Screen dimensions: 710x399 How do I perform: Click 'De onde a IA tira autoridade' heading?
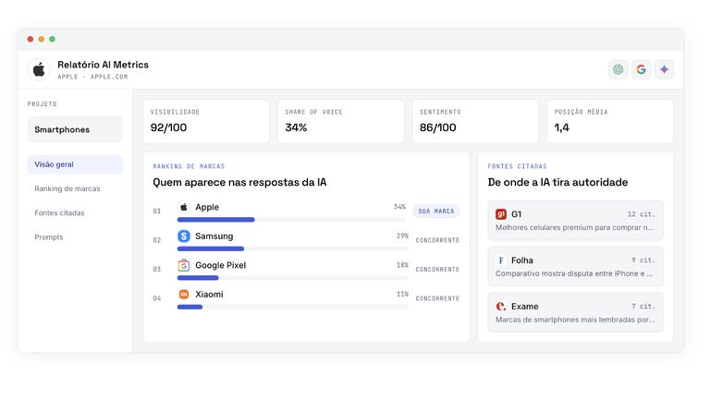click(557, 182)
